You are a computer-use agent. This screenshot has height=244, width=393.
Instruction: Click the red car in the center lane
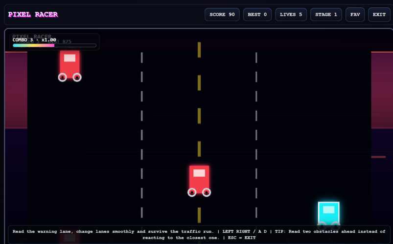click(x=199, y=181)
